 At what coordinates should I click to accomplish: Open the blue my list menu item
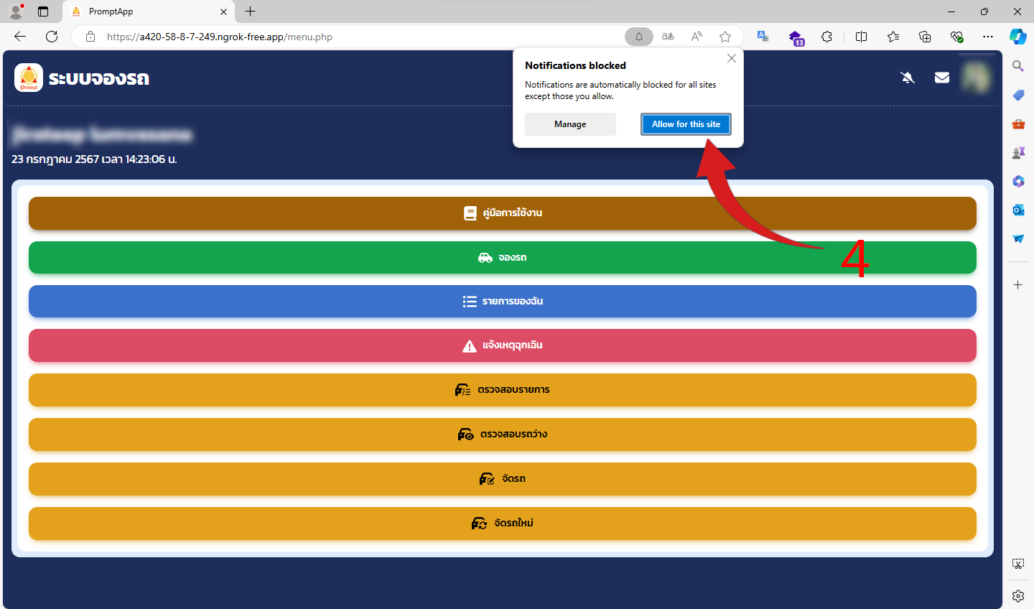click(503, 302)
